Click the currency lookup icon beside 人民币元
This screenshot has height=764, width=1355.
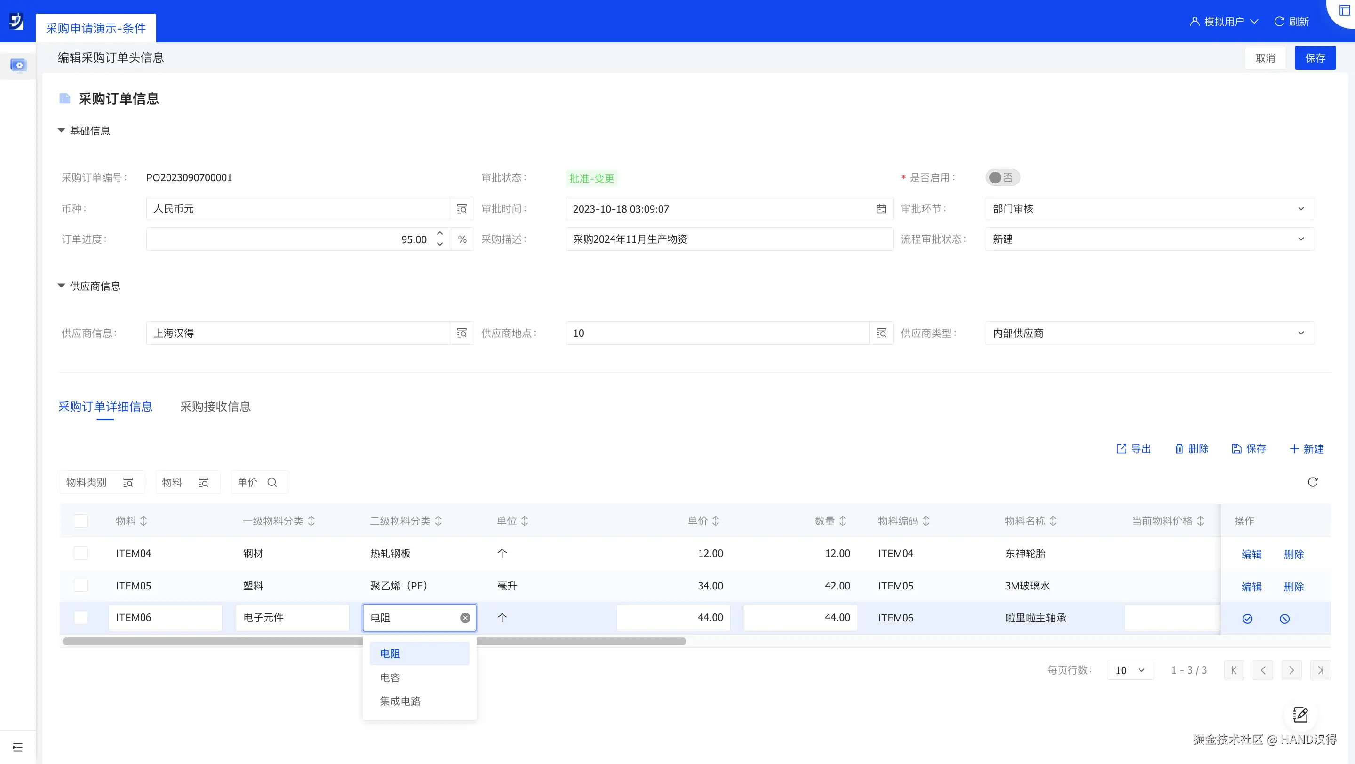point(462,209)
